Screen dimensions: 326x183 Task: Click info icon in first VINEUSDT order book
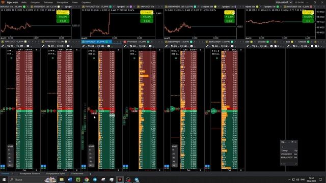(28, 46)
